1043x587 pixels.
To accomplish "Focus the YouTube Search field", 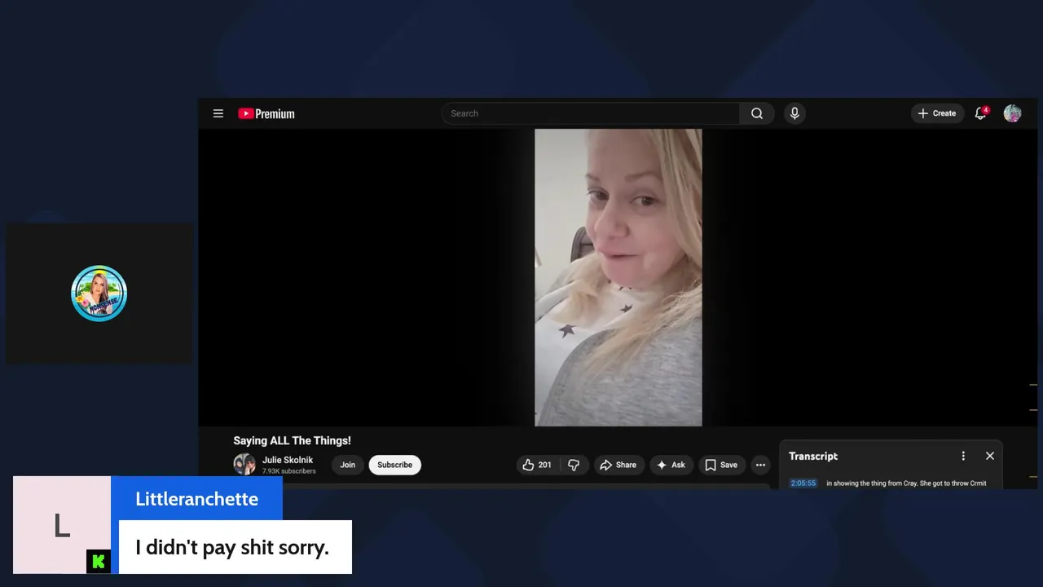I will 591,113.
